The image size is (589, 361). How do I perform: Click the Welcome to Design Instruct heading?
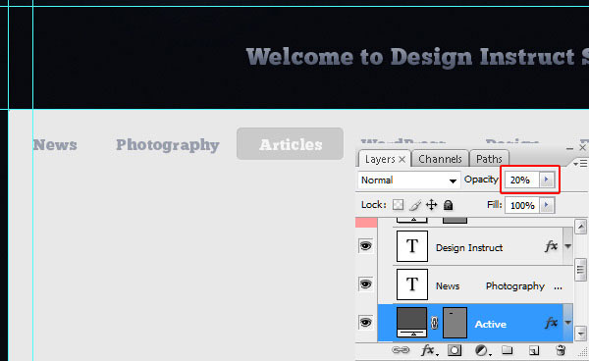[417, 57]
